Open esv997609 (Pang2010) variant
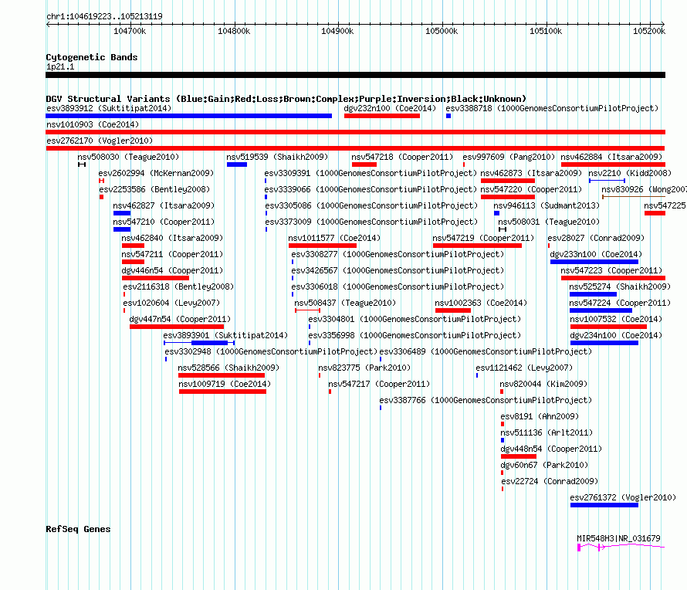Image resolution: width=687 pixels, height=590 pixels. 509,157
